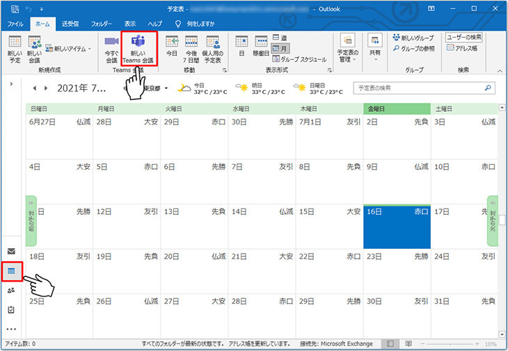This screenshot has width=508, height=351.
Task: Open People icon in navigation bar
Action: pyautogui.click(x=11, y=290)
